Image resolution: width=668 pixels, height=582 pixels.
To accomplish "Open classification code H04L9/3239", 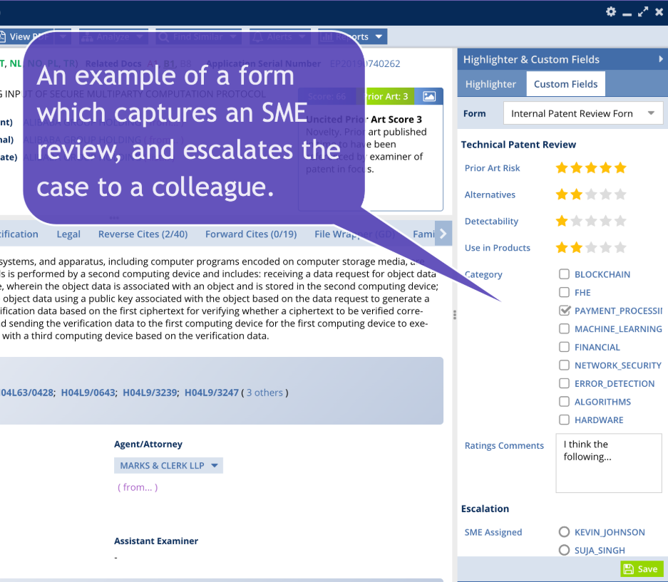I will (x=150, y=393).
